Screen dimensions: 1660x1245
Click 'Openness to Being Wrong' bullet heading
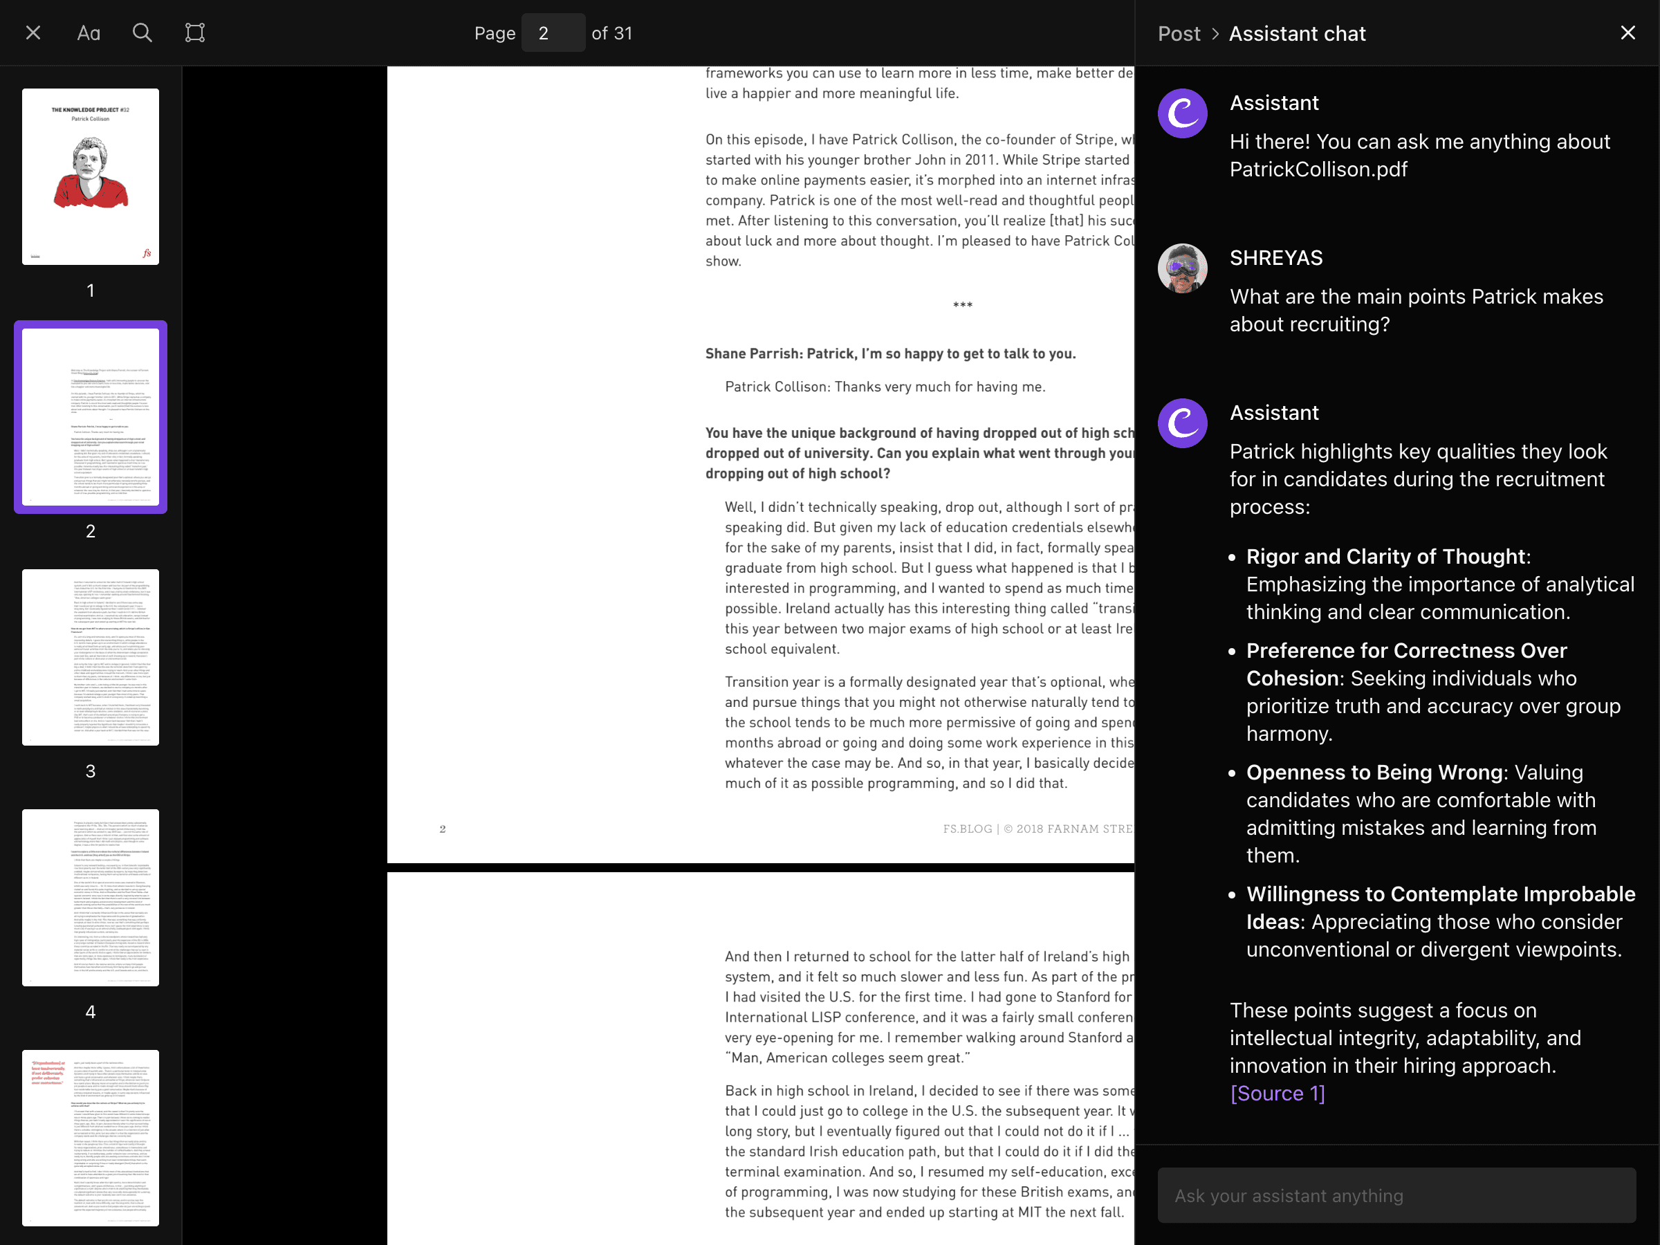[1375, 772]
